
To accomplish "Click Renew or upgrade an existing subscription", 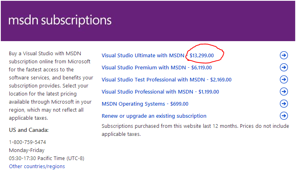I will 154,116.
